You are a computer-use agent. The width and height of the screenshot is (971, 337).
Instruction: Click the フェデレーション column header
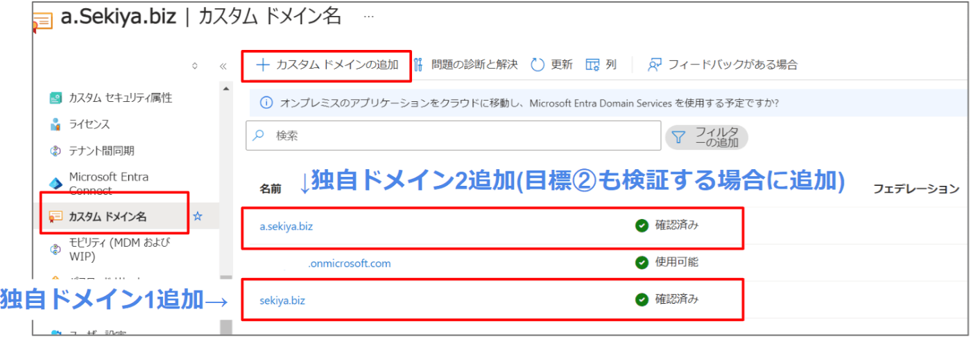click(916, 188)
